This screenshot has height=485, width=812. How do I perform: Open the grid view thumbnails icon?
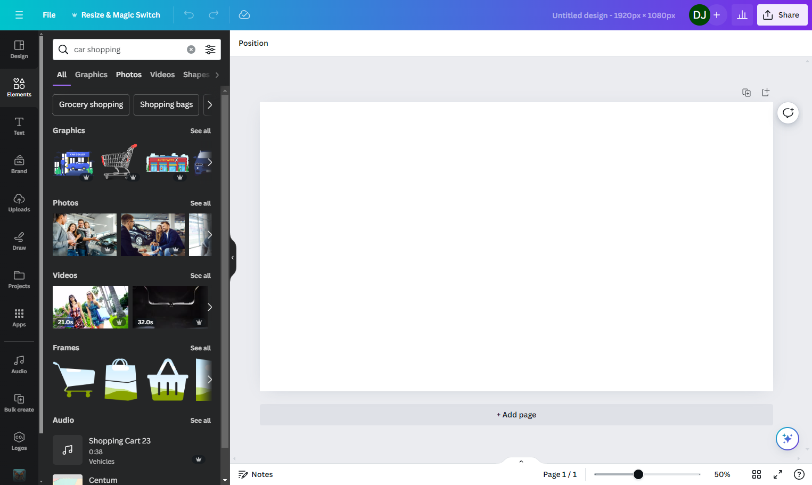(x=757, y=474)
